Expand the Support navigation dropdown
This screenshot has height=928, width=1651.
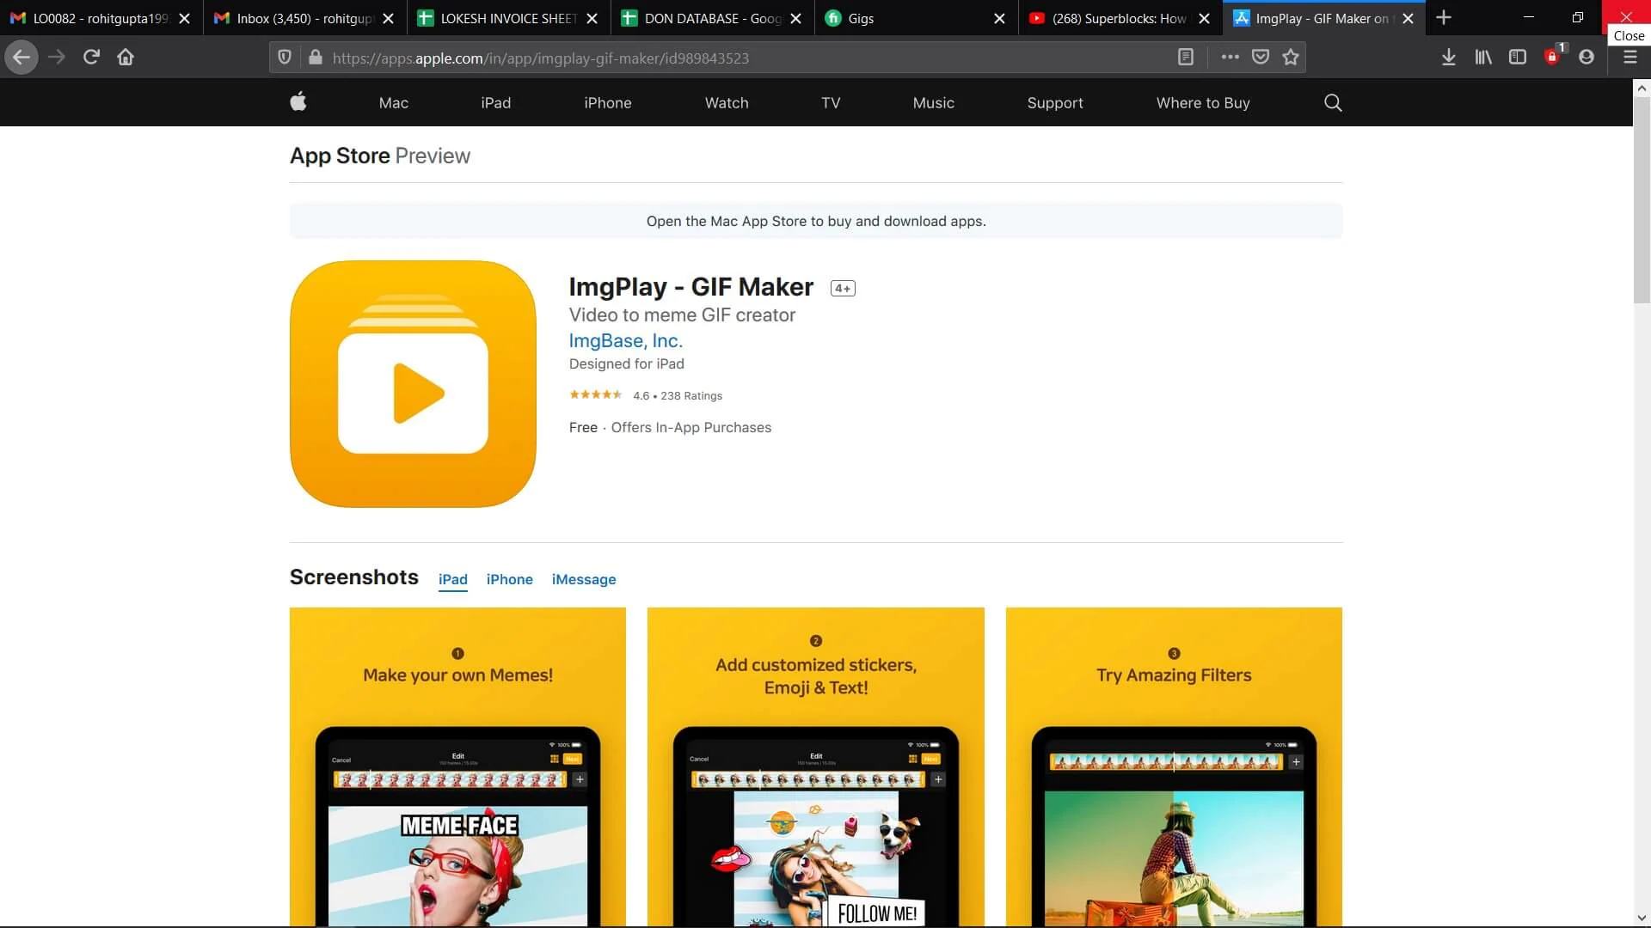tap(1054, 103)
